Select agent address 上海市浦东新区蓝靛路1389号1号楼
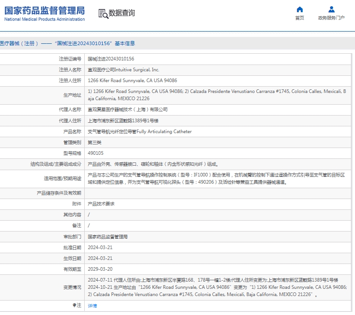 click(x=123, y=120)
